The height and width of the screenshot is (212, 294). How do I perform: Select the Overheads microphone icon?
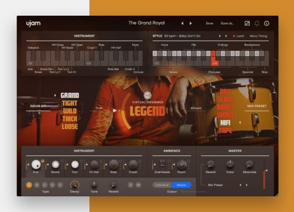162,164
